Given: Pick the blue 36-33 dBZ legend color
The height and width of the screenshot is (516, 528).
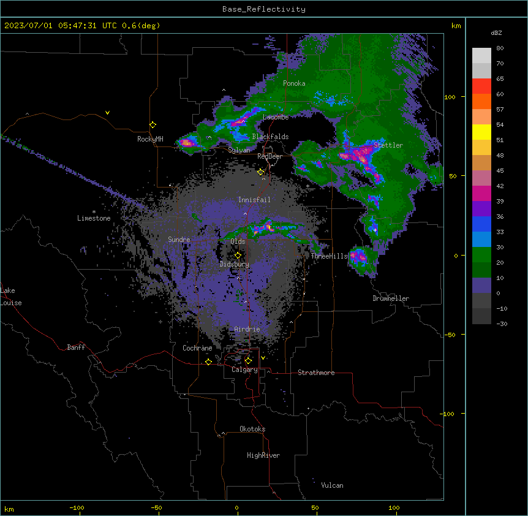Looking at the screenshot, I should tap(481, 224).
